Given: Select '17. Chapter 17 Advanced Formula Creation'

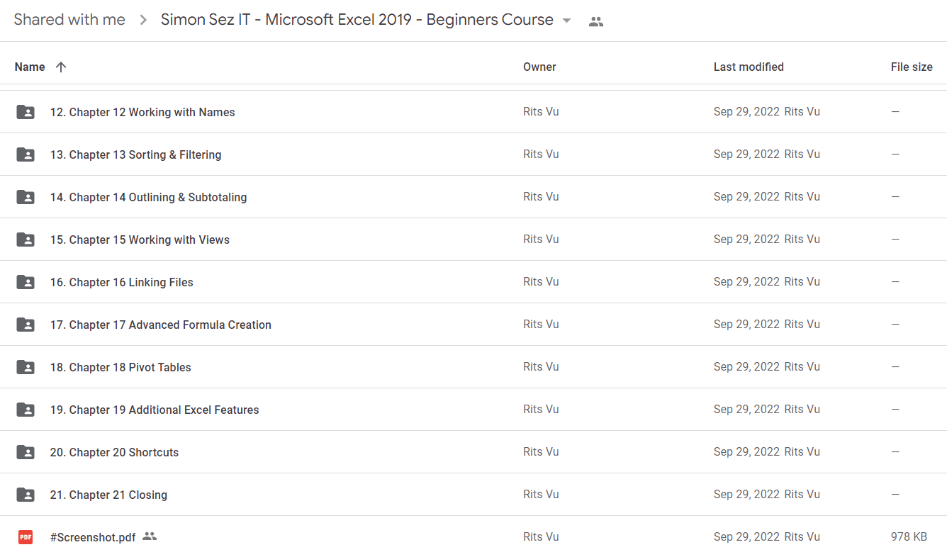Looking at the screenshot, I should point(160,325).
